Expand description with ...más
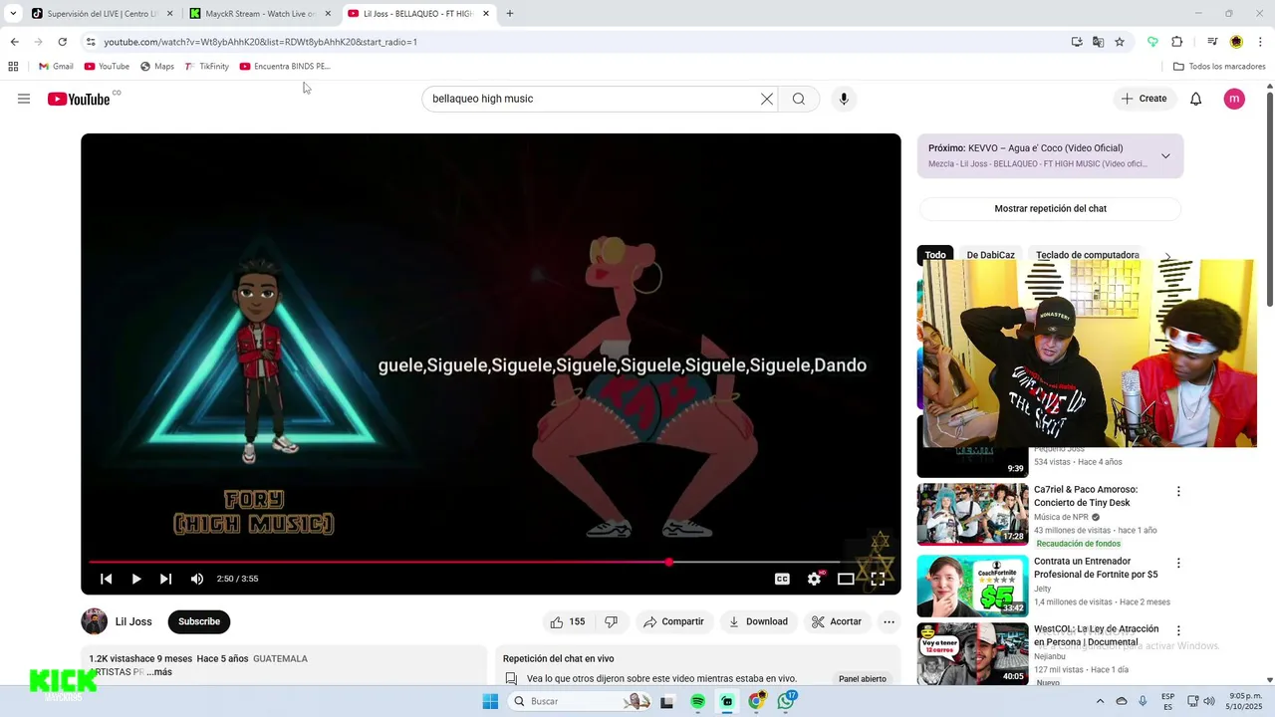1275x717 pixels. tap(159, 672)
